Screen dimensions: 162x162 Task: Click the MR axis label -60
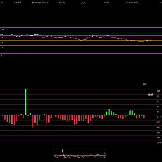[x=158, y=133]
